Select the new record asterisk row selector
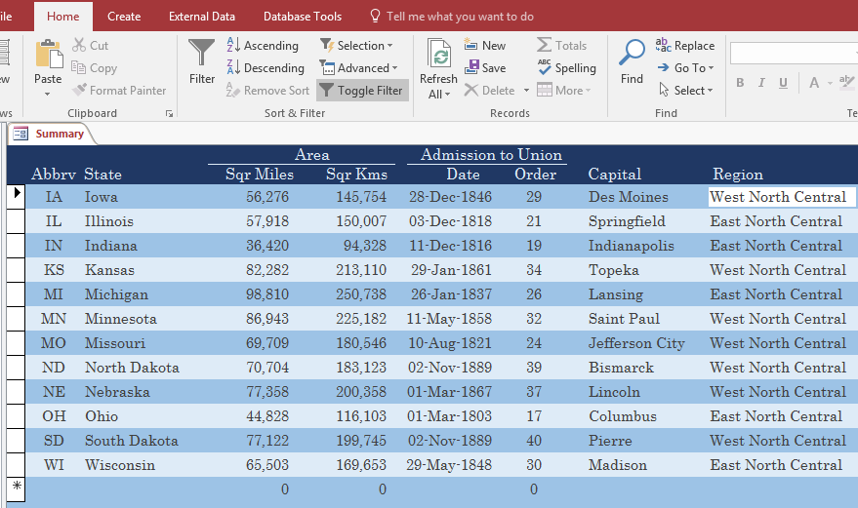This screenshot has width=858, height=508. tap(16, 488)
